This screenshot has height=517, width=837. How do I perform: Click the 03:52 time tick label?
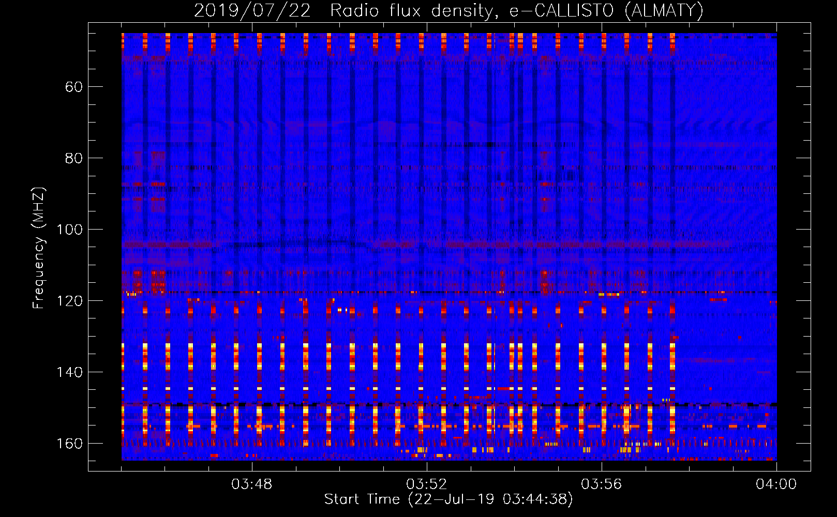[427, 484]
